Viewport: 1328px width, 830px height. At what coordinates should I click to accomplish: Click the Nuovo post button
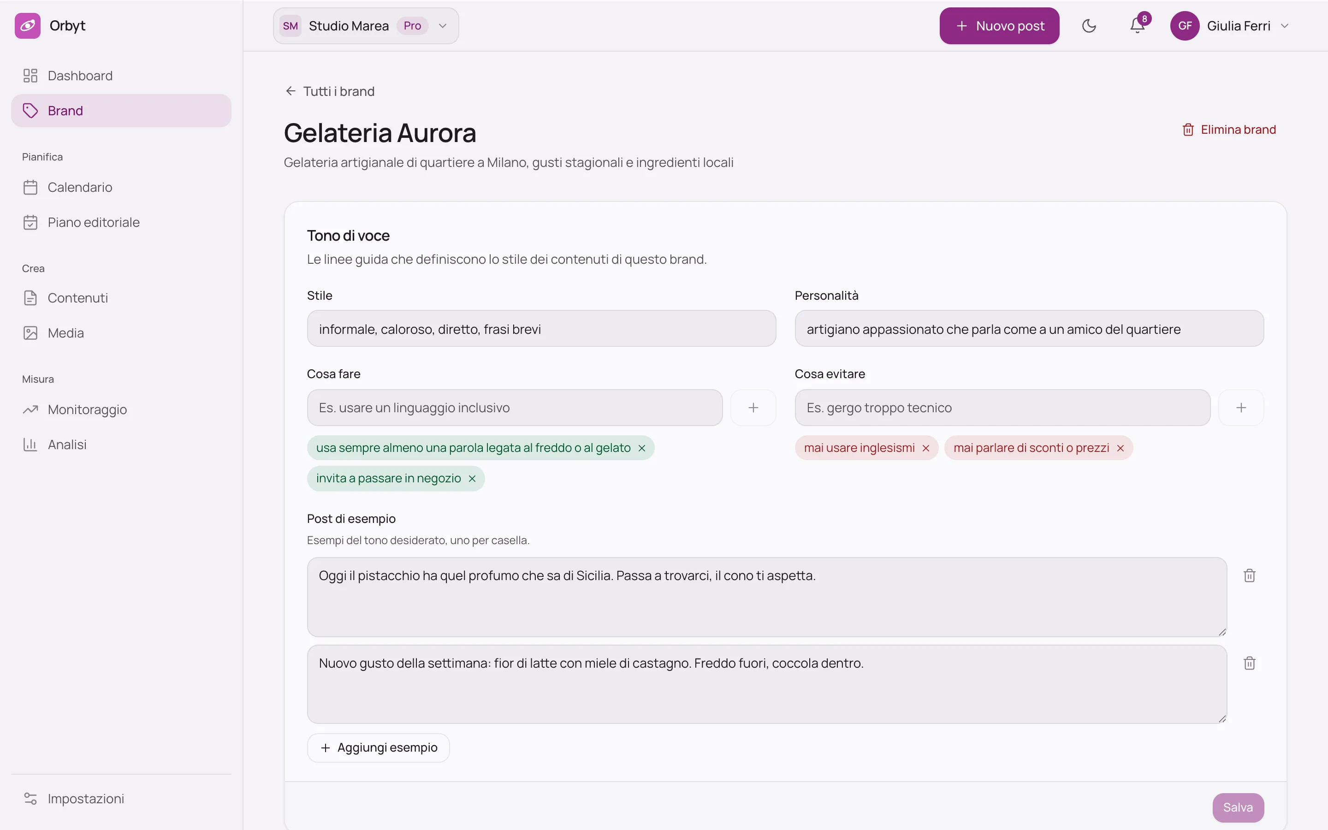pos(999,26)
